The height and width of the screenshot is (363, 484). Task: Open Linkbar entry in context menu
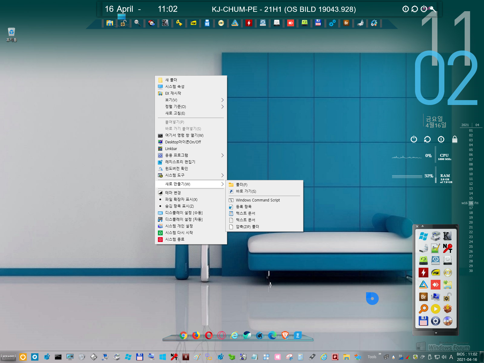191,149
